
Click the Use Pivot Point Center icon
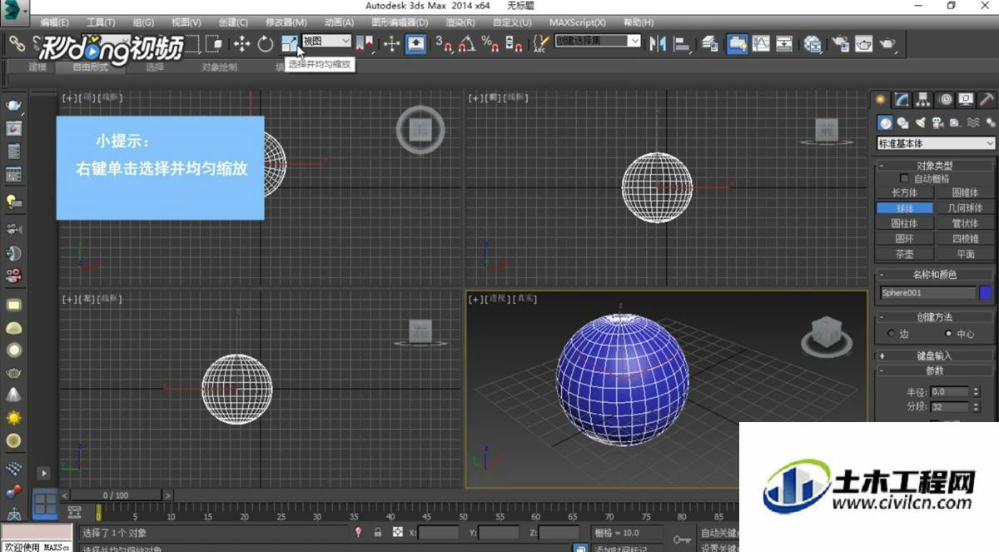pyautogui.click(x=365, y=44)
